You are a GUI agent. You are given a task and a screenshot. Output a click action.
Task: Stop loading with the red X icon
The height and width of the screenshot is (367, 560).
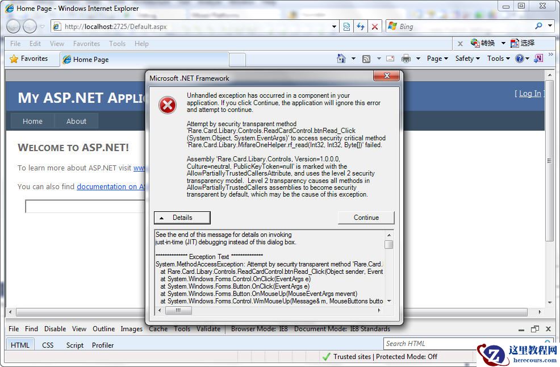coord(375,27)
